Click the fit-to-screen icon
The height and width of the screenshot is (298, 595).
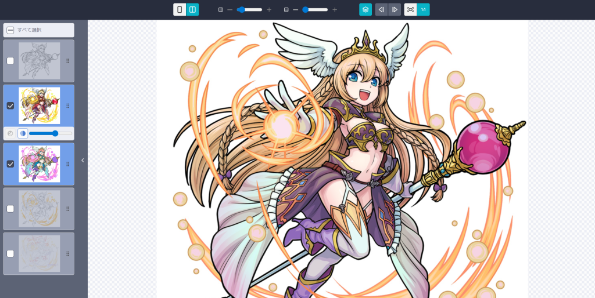click(x=410, y=10)
